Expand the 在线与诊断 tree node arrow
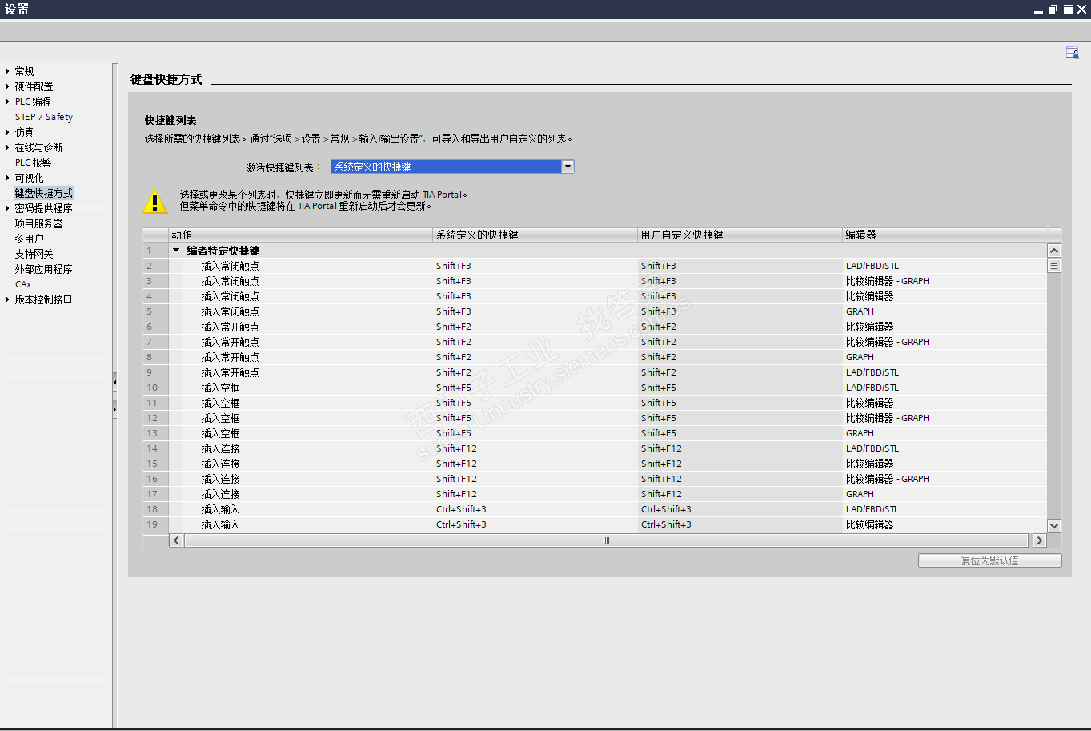 coord(7,147)
